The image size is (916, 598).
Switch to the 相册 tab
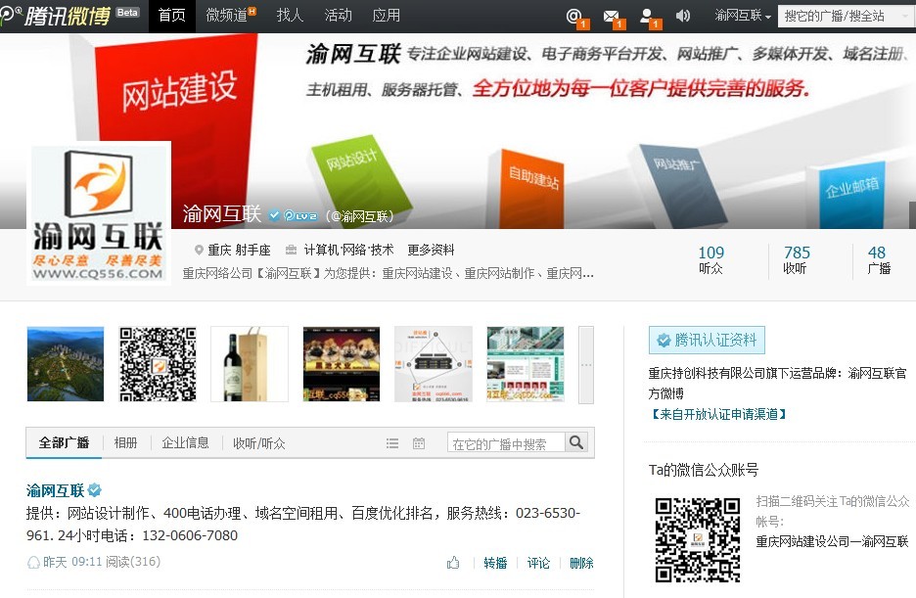point(126,442)
